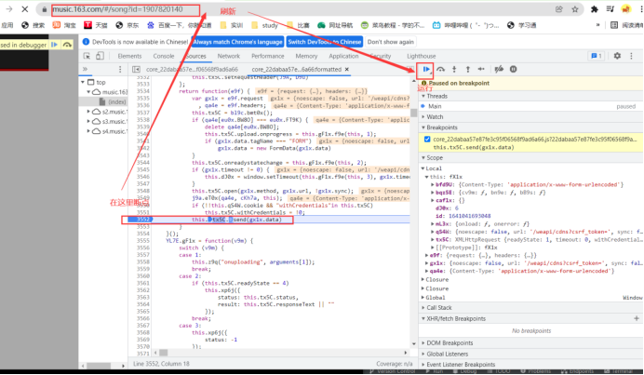Image resolution: width=644 pixels, height=375 pixels.
Task: Open the unformatted core_22dabaa57e file tab
Action: (192, 69)
